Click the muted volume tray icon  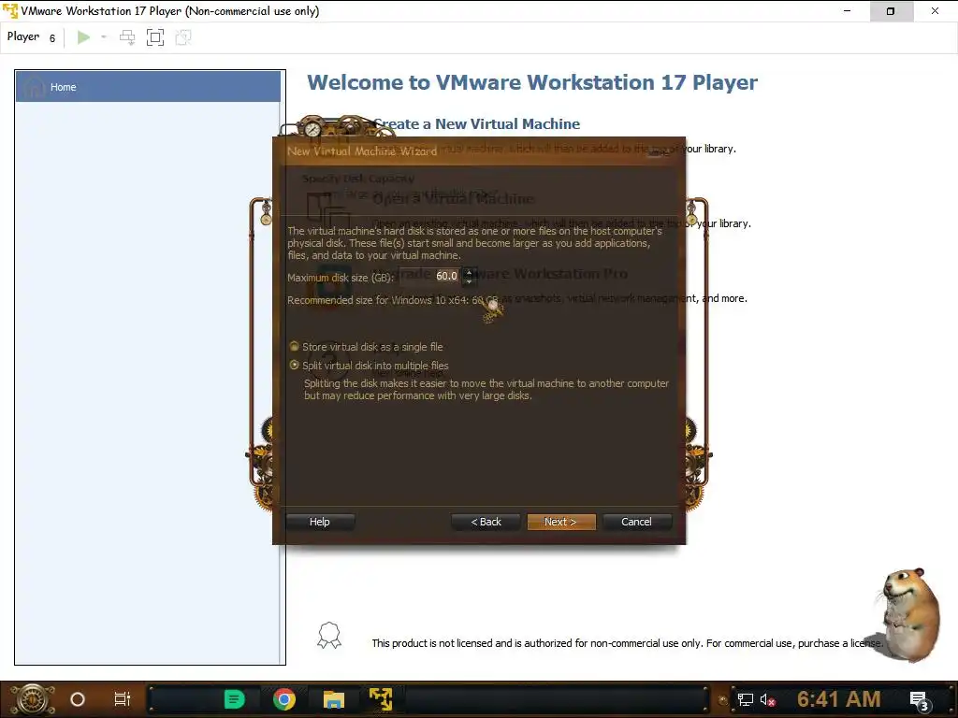point(768,699)
